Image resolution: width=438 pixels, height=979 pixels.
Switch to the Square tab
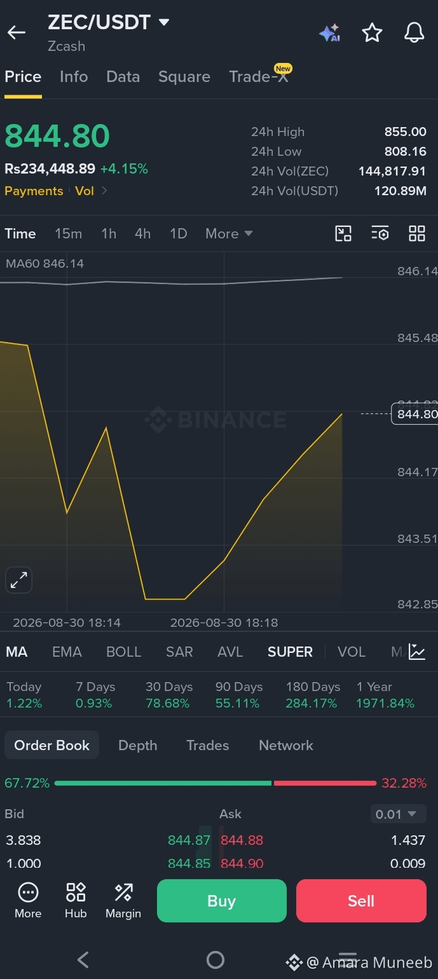click(184, 77)
